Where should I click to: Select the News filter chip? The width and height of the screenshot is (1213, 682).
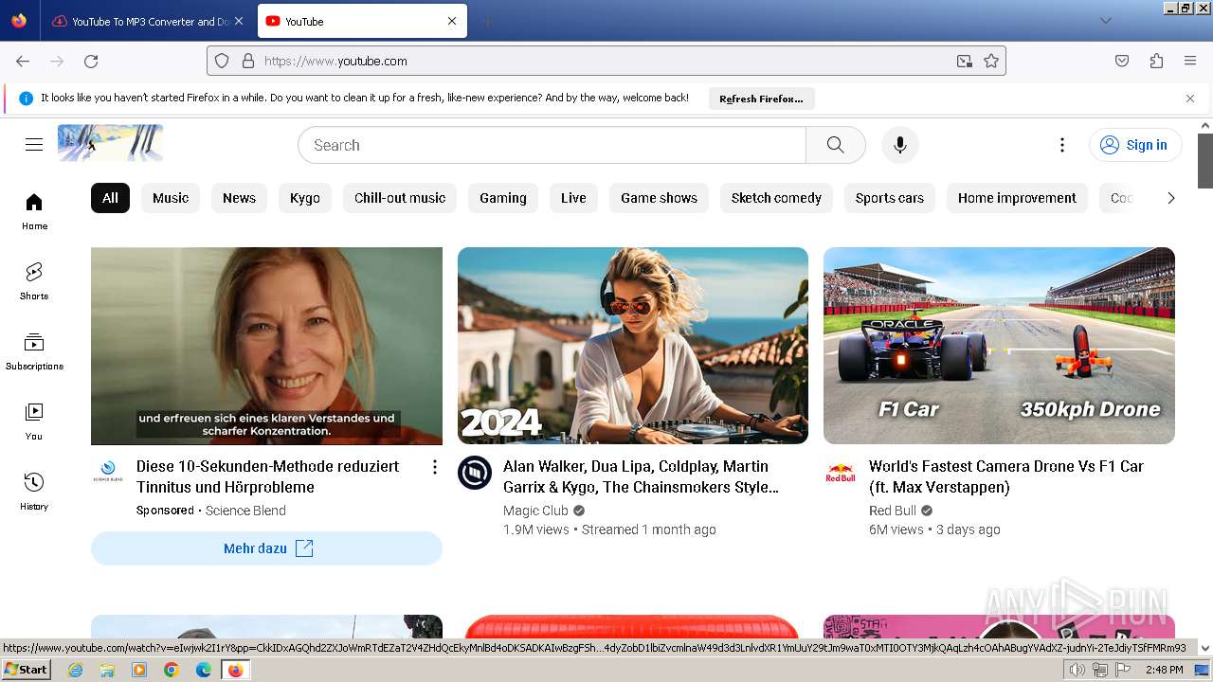coord(239,198)
